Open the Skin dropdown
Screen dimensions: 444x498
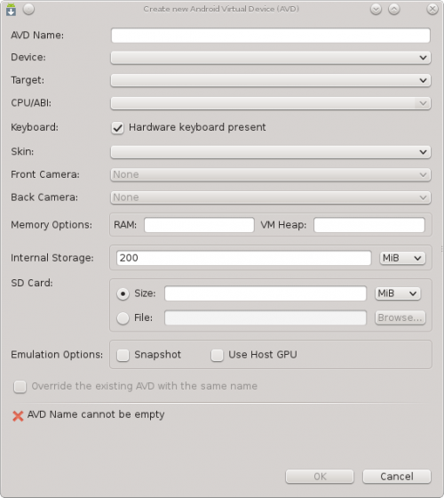point(271,152)
